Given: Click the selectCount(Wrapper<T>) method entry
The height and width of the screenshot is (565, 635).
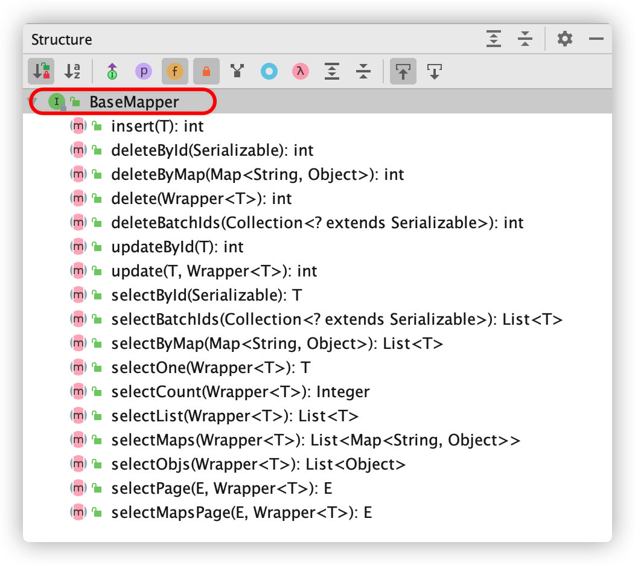Looking at the screenshot, I should [x=240, y=392].
